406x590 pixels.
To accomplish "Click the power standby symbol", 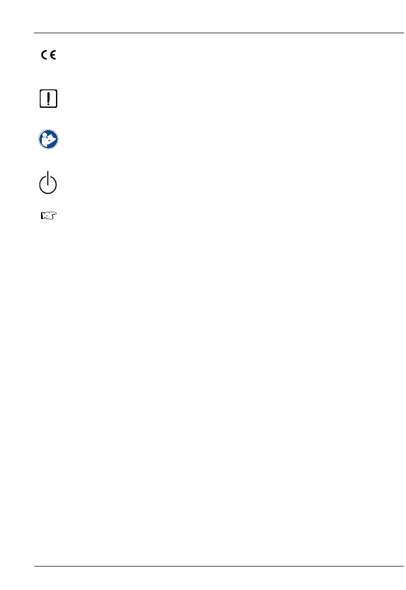I will tap(48, 183).
